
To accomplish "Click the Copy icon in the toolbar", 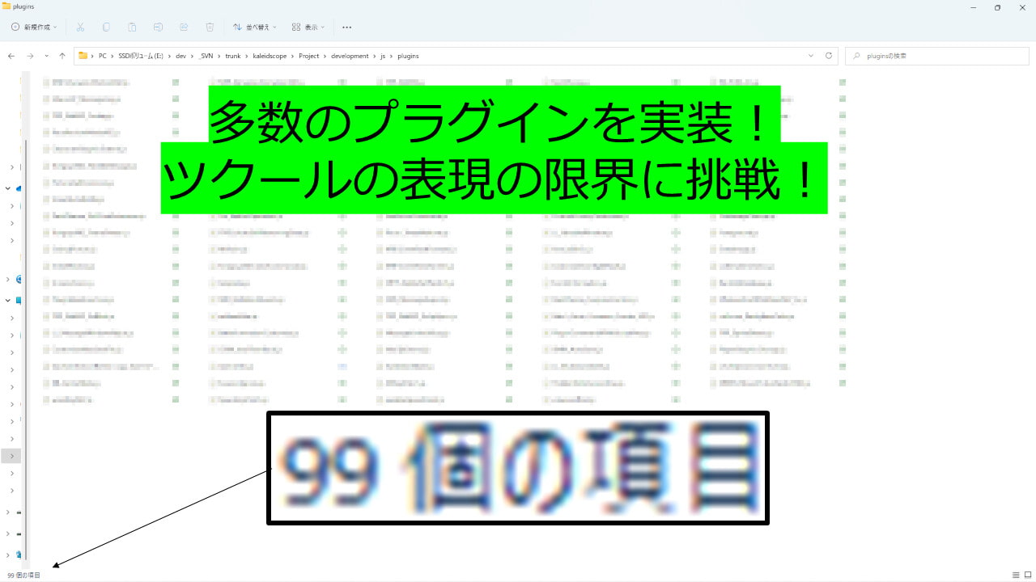I will point(106,27).
